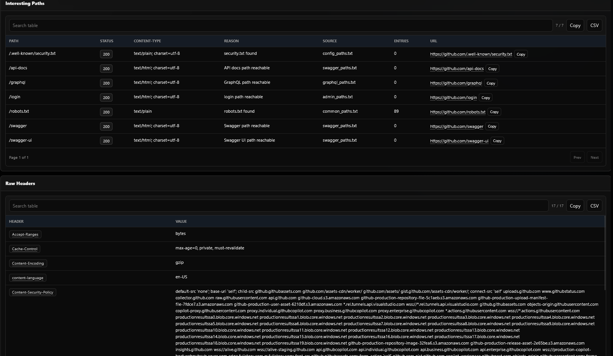Click the Next pagination button

pos(594,158)
